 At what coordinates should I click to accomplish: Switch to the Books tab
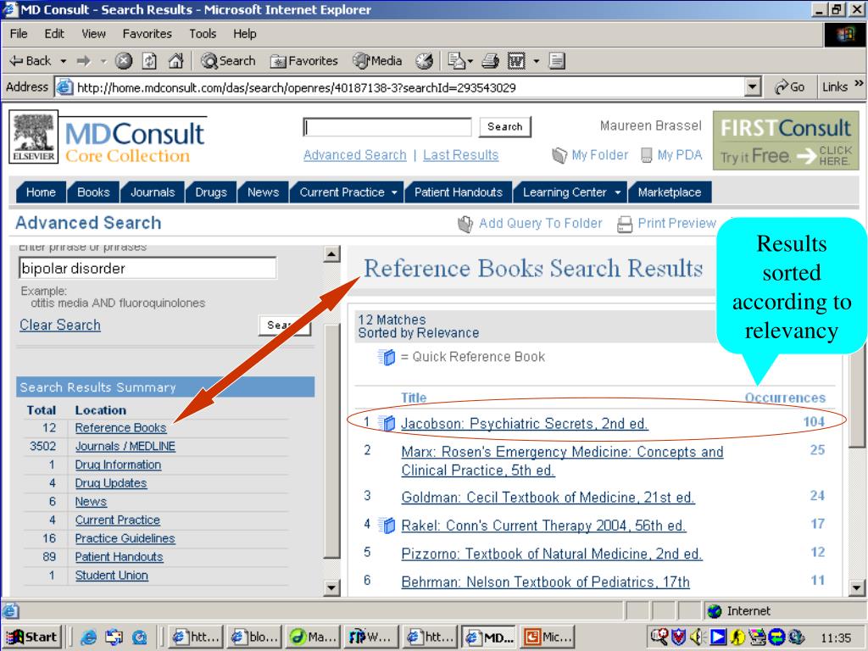coord(93,192)
